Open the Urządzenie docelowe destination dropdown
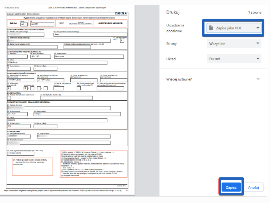The image size is (270, 203). [x=234, y=28]
